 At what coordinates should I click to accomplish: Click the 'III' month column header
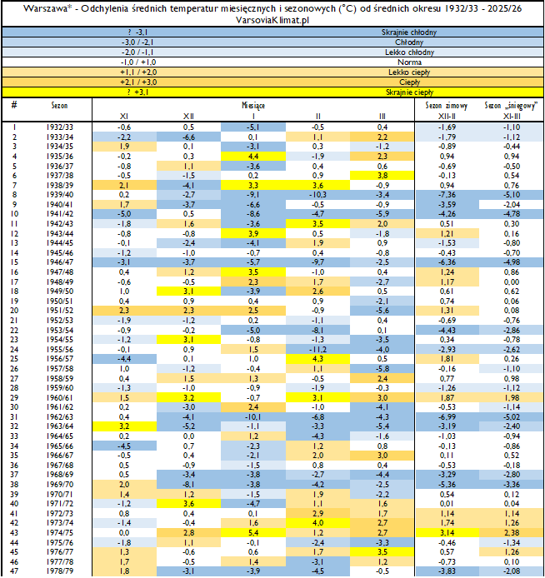point(382,117)
